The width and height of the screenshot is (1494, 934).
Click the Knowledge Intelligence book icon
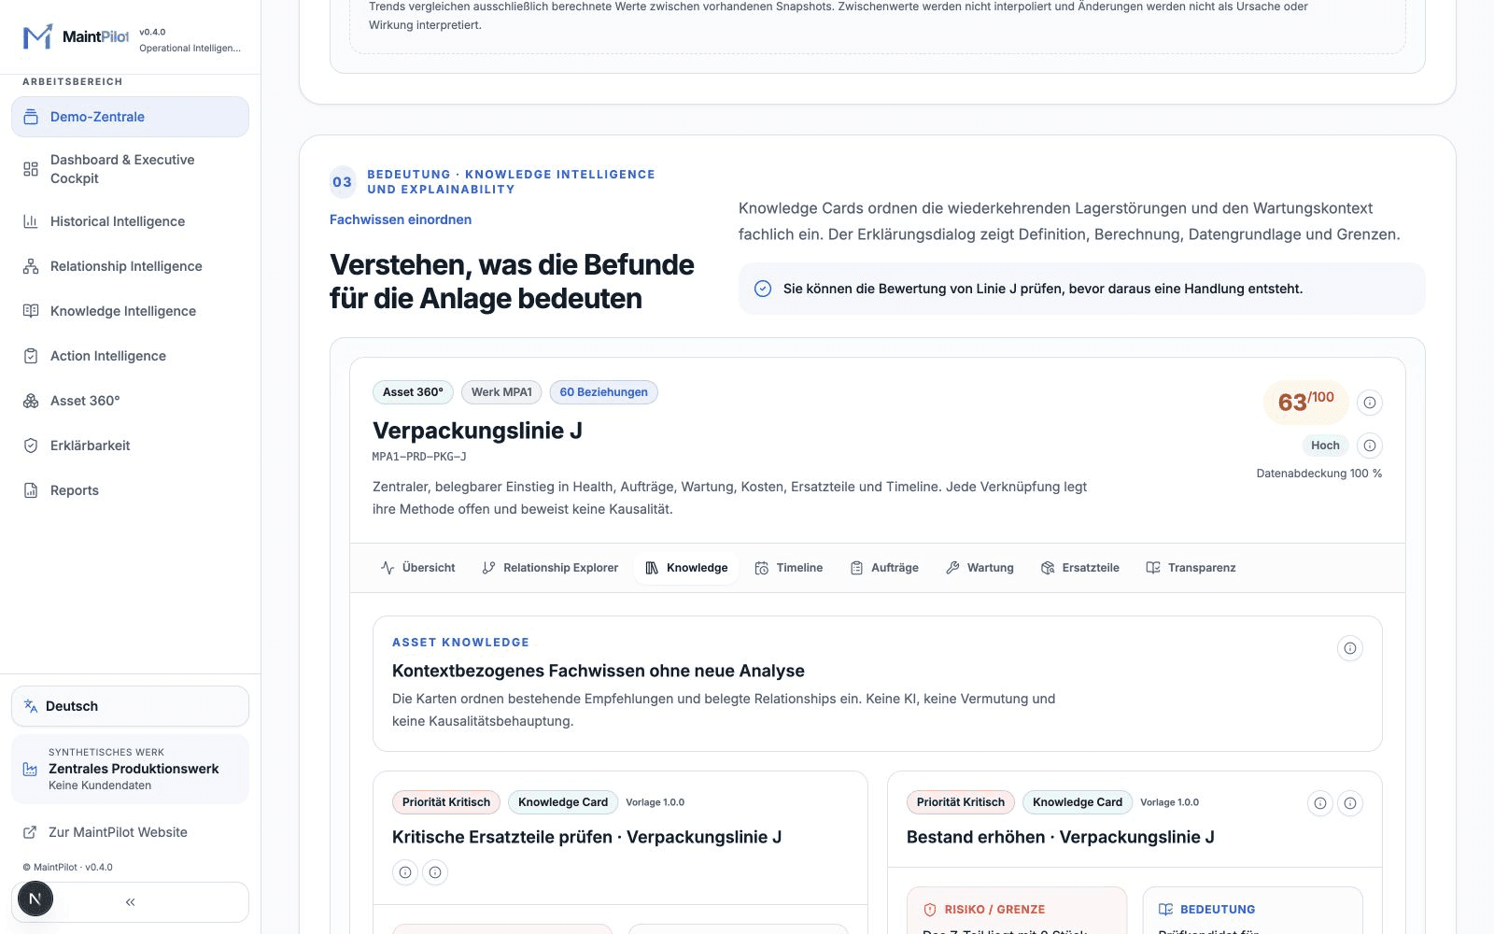[x=31, y=311]
